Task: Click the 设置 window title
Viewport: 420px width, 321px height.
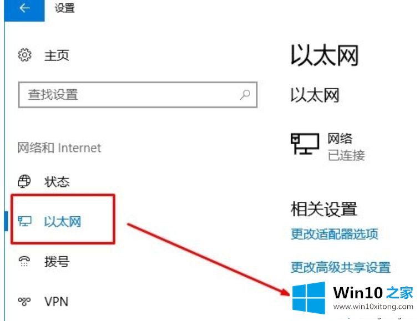Action: pyautogui.click(x=64, y=8)
